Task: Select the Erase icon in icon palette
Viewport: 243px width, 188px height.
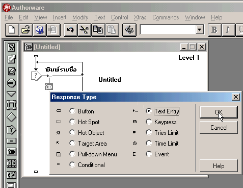Action: [11, 71]
